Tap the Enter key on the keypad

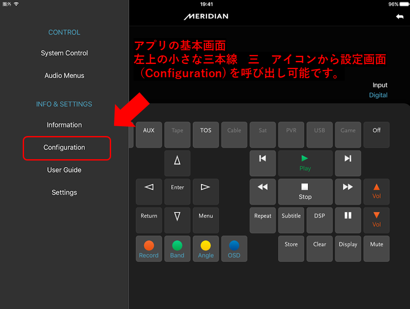177,192
